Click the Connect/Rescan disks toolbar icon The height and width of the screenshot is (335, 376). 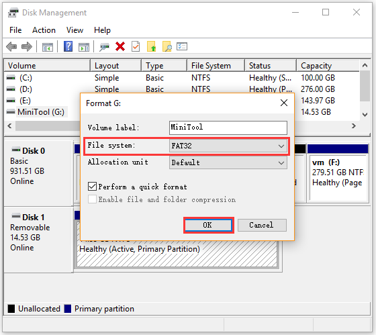[104, 47]
